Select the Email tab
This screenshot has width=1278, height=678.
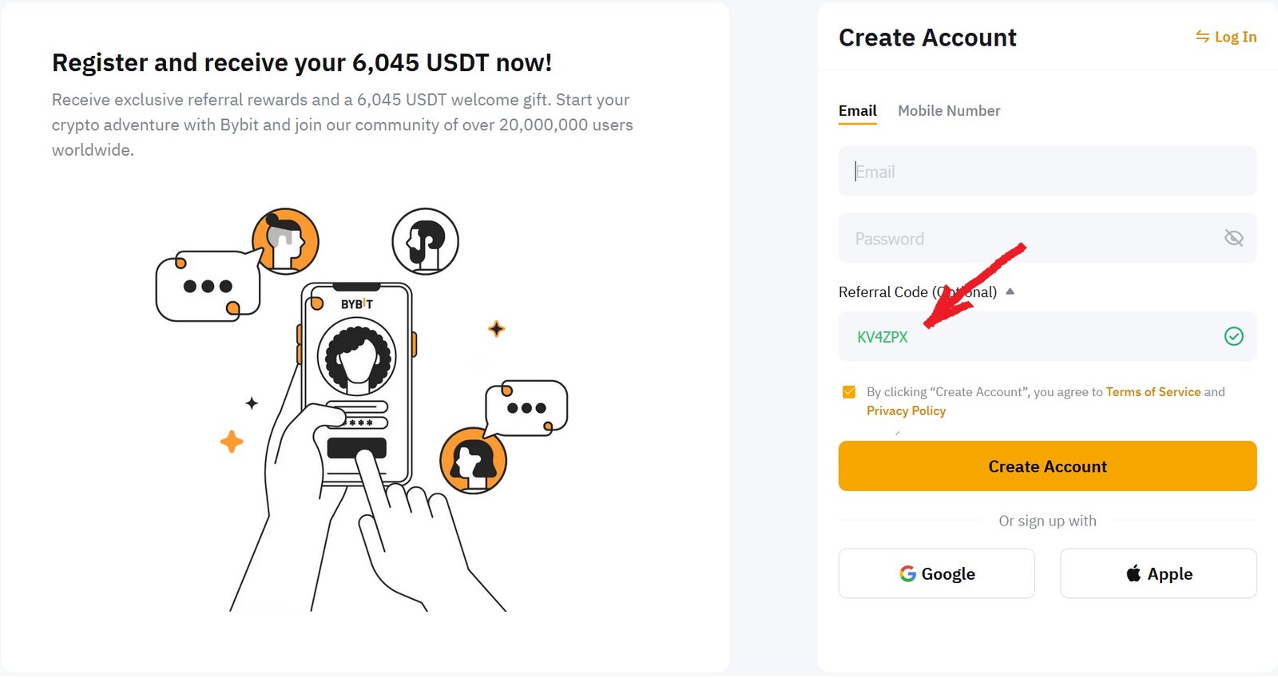(857, 111)
